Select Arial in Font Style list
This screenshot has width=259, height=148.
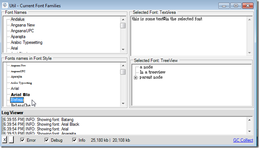point(15,89)
